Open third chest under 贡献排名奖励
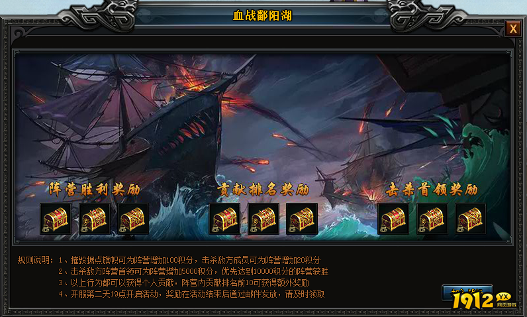527x317 pixels. point(302,219)
